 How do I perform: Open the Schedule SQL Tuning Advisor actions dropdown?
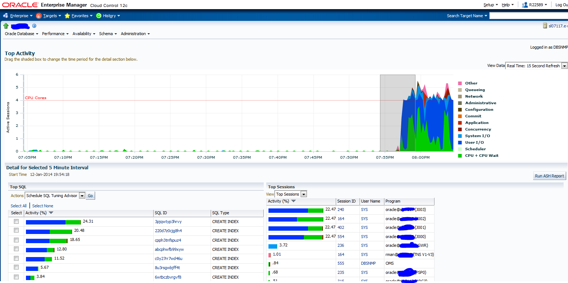82,195
